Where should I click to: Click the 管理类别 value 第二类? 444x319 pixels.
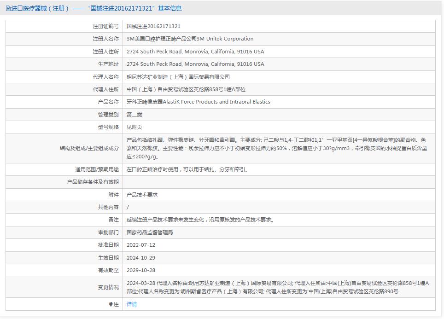pyautogui.click(x=135, y=114)
